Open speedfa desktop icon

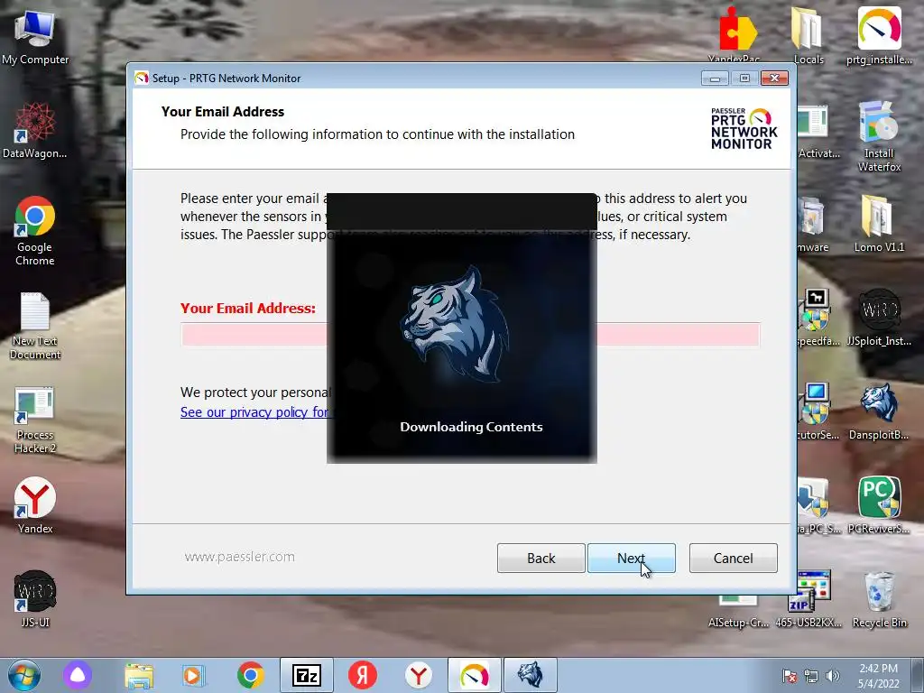[x=818, y=317]
